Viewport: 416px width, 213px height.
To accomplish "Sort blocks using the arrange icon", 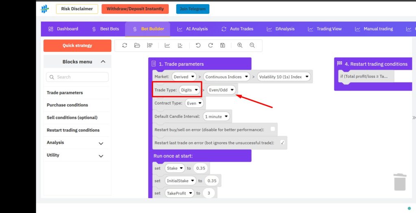I will [x=150, y=45].
